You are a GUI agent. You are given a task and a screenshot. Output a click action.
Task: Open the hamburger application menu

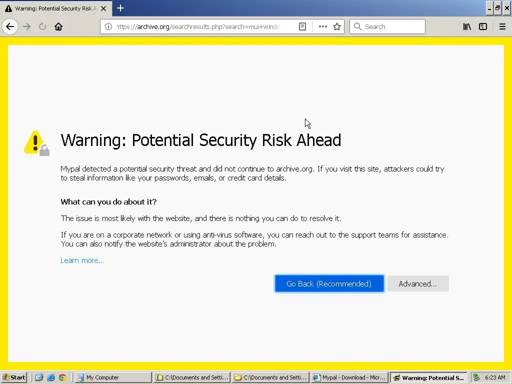click(502, 26)
